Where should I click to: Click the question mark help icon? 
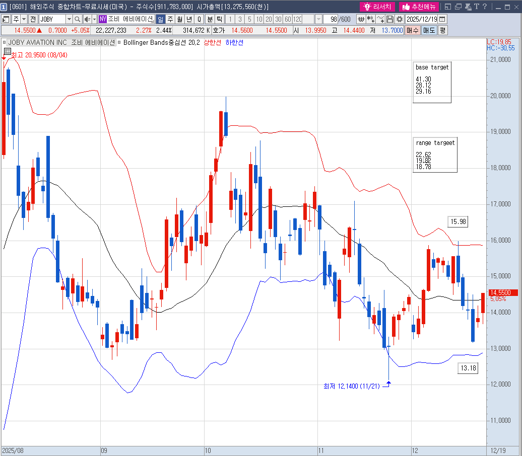click(x=484, y=7)
